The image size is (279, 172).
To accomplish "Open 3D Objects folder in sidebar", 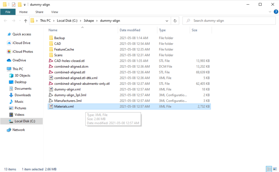I will coord(23,75).
